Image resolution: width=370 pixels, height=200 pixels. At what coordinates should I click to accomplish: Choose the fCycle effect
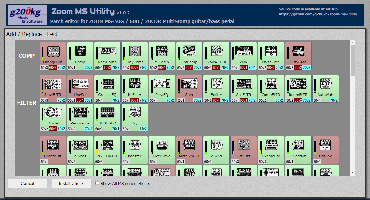pos(53,117)
